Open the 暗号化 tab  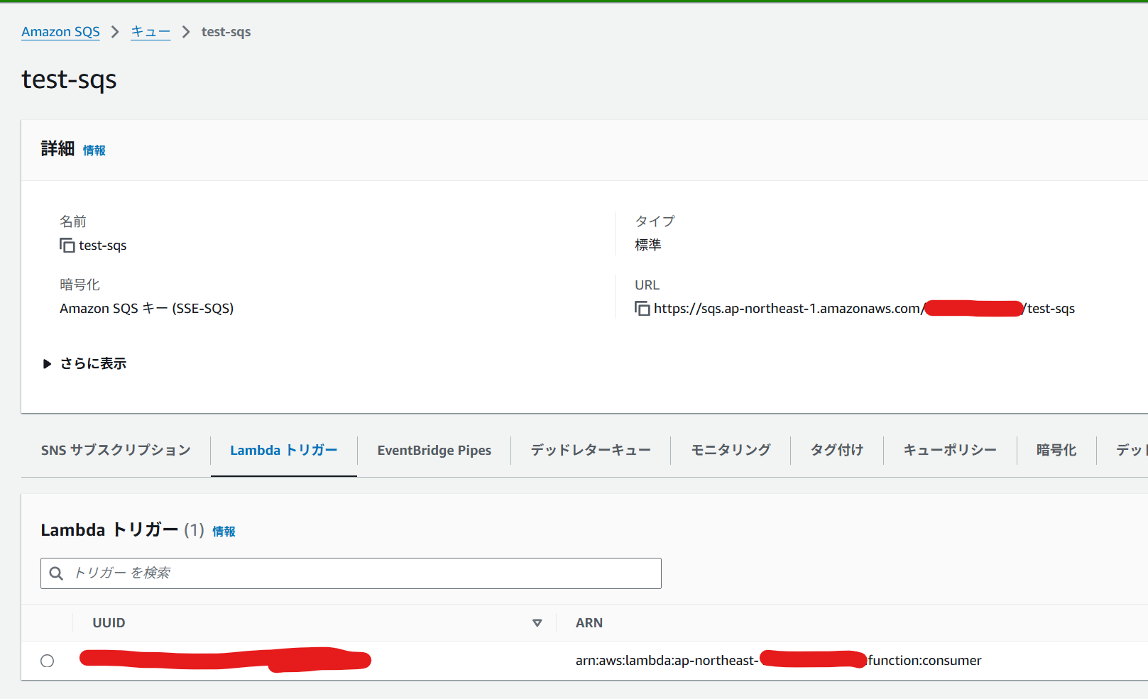(x=1056, y=450)
